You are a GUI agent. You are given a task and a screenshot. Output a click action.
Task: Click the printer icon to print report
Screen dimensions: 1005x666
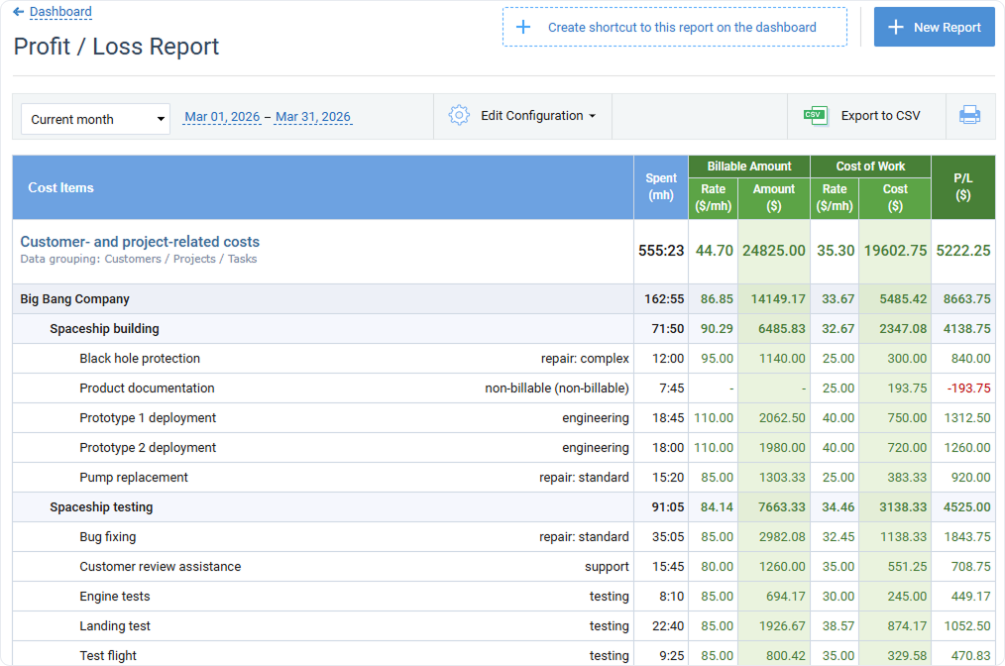(x=970, y=116)
